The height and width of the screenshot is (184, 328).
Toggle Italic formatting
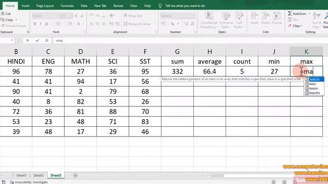tap(40, 24)
